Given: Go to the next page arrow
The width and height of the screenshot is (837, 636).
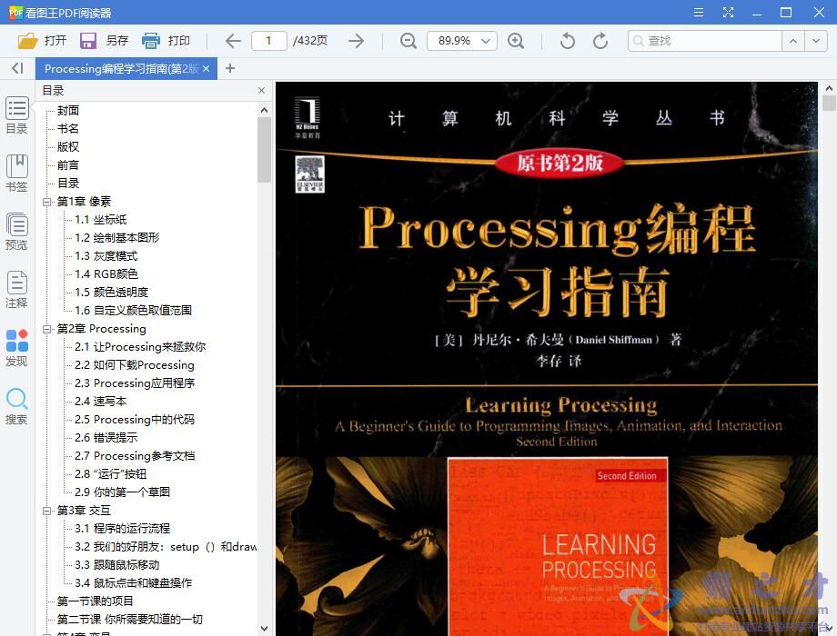Looking at the screenshot, I should click(x=356, y=41).
